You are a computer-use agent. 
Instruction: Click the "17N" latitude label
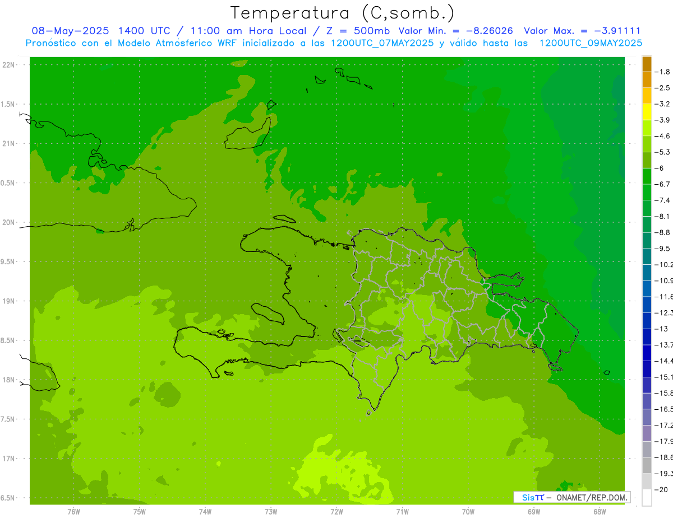(x=8, y=459)
